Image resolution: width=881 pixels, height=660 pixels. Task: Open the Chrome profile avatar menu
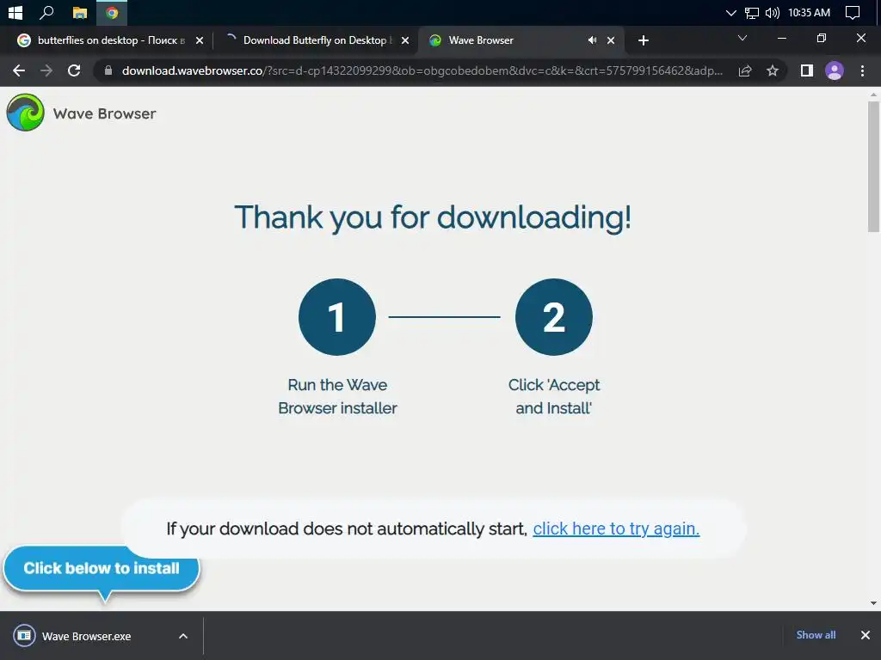coord(835,70)
